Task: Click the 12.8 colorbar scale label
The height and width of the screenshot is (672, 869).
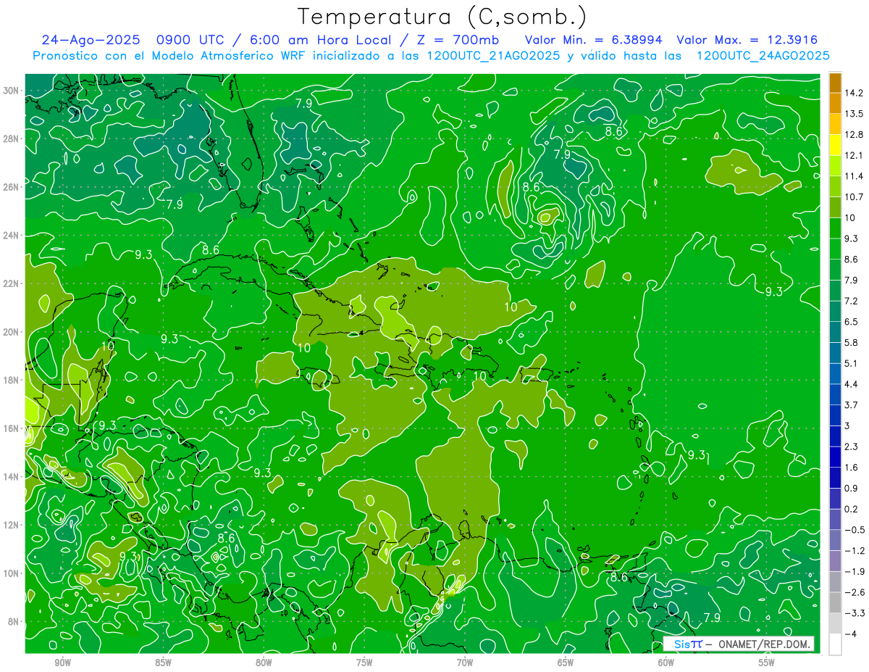Action: click(x=855, y=135)
